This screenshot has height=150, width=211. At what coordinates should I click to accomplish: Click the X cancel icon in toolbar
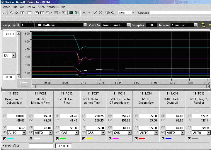(x=101, y=13)
